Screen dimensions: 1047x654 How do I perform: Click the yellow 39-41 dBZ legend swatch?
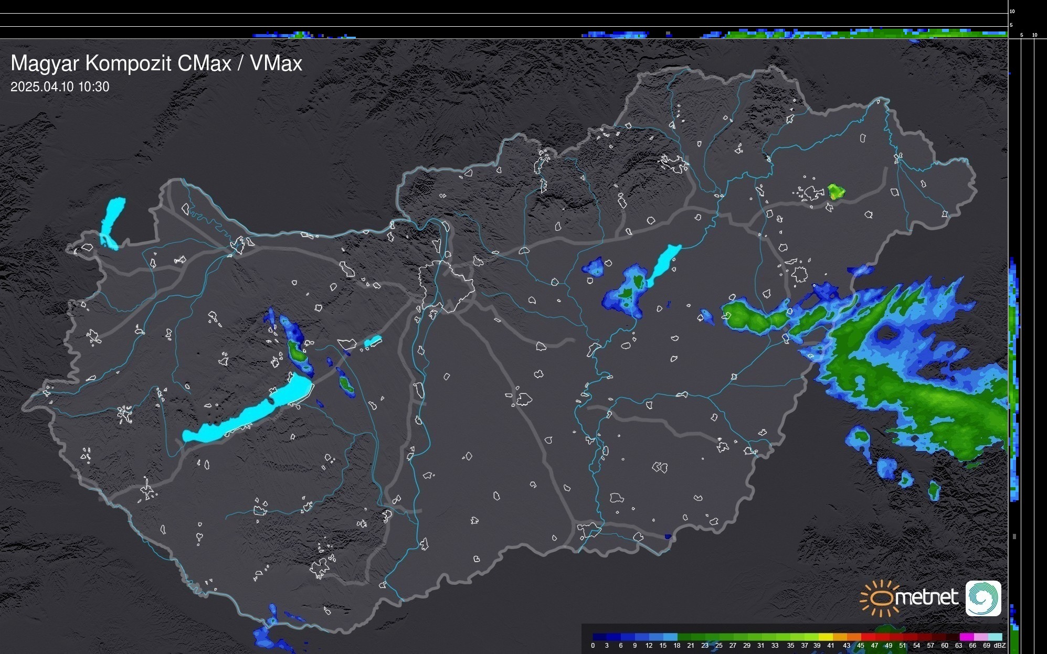[825, 637]
